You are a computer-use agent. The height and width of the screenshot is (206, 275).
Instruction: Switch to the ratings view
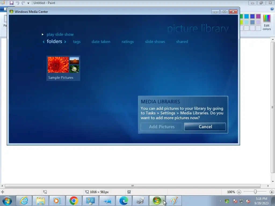[128, 42]
